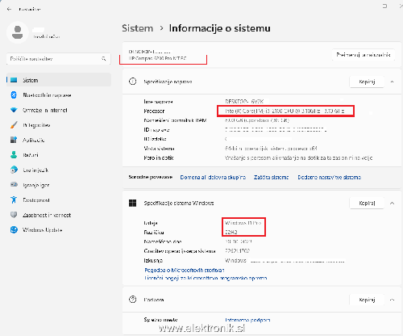Click the Pero in dotik label
This screenshot has width=403, height=336.
coord(159,157)
